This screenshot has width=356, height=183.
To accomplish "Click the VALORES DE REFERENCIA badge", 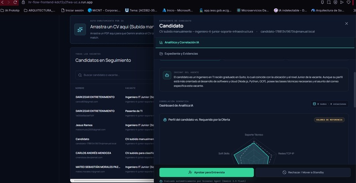I will (x=329, y=120).
